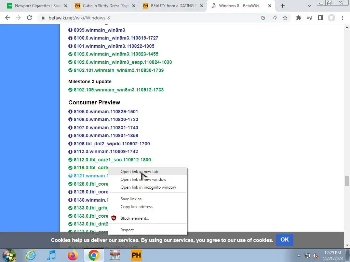The height and width of the screenshot is (262, 350).
Task: Open the PH taskbar icon
Action: 136,255
